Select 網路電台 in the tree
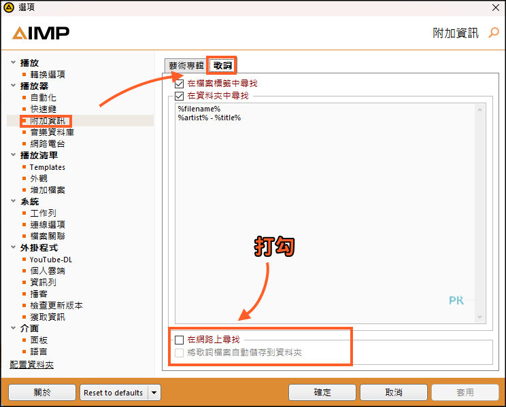 [48, 144]
